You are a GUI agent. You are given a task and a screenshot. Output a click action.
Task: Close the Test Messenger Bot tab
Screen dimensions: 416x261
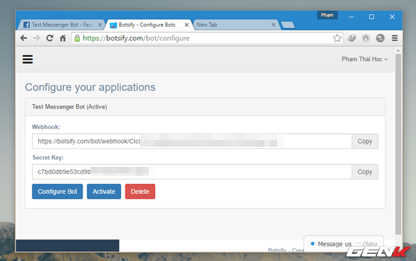99,25
